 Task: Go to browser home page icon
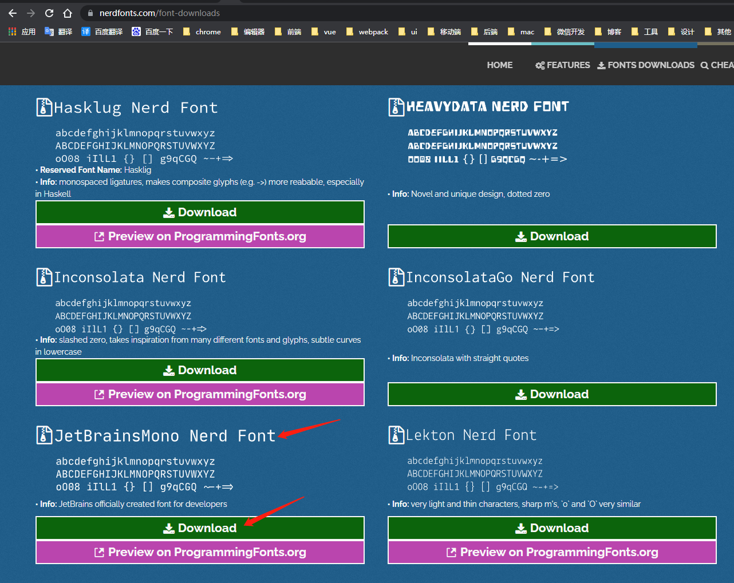coord(68,13)
